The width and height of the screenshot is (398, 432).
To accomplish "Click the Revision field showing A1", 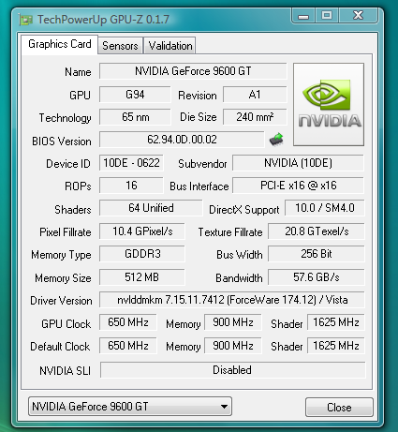I will click(x=255, y=95).
